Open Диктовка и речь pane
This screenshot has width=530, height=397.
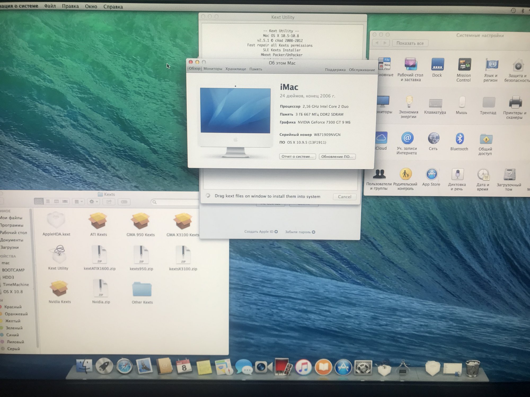(457, 179)
